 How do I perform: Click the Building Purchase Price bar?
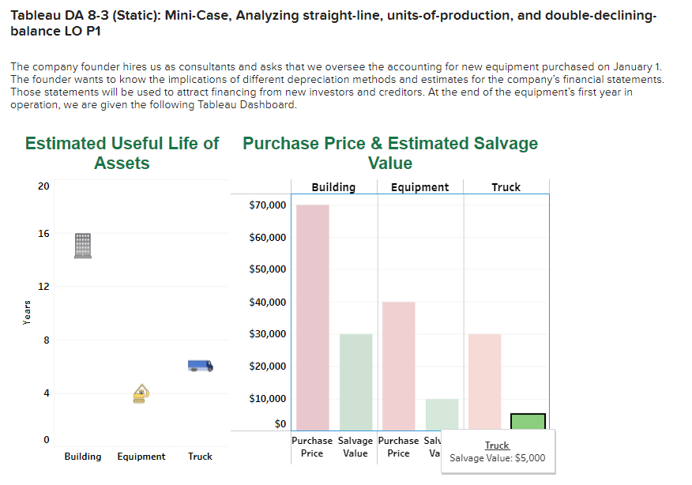click(x=312, y=316)
